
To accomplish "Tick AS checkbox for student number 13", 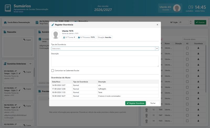I will (x=187, y=115).
